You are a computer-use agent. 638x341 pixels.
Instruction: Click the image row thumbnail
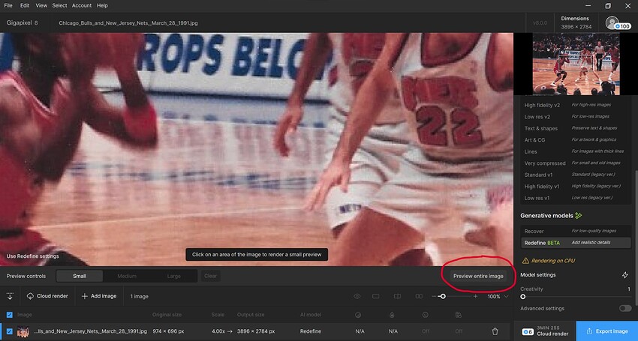click(23, 331)
